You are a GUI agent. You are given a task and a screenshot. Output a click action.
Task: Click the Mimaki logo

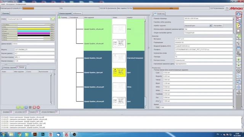(x=236, y=8)
